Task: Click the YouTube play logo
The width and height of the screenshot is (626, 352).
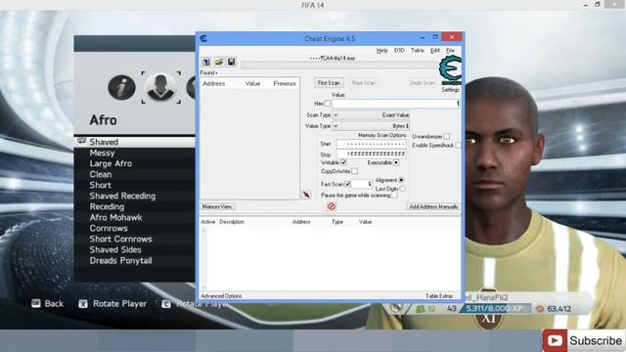Action: click(555, 340)
